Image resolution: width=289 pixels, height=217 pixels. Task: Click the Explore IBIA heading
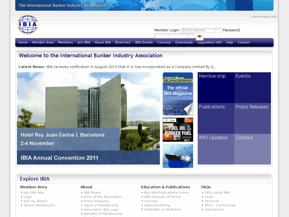click(35, 179)
